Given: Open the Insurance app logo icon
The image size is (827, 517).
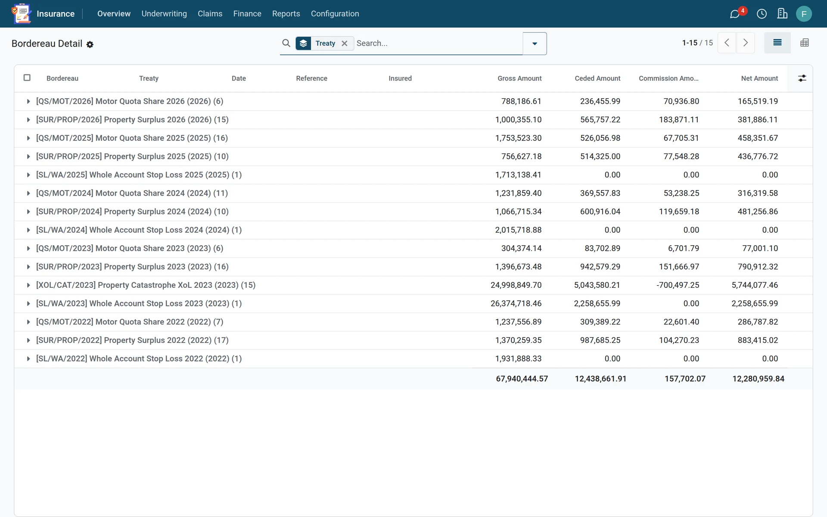Looking at the screenshot, I should point(22,13).
